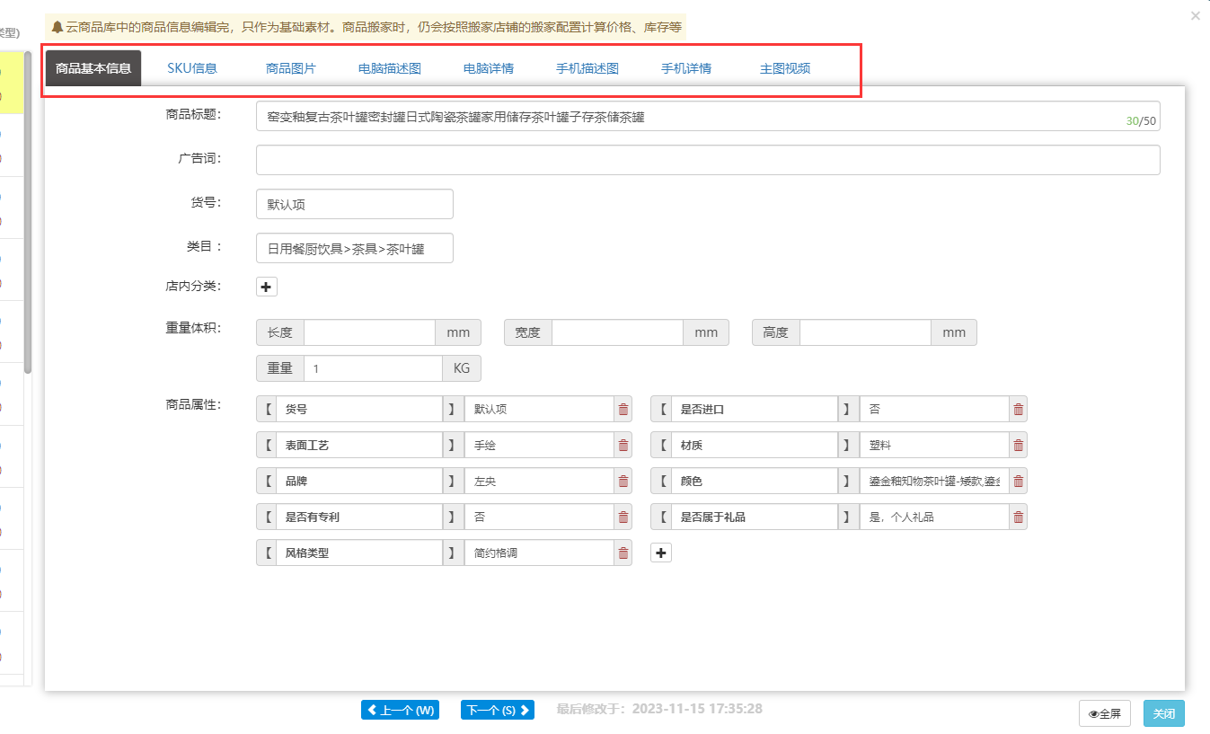Delete the 是否属于礼品 attribute row
The image size is (1210, 734).
(1018, 517)
